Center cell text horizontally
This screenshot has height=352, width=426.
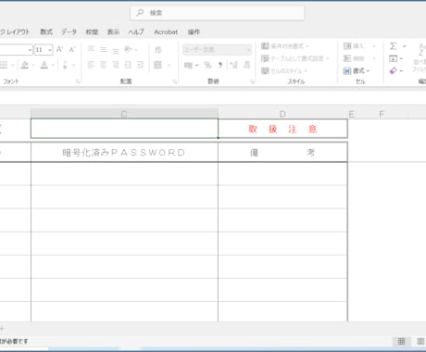tap(103, 65)
